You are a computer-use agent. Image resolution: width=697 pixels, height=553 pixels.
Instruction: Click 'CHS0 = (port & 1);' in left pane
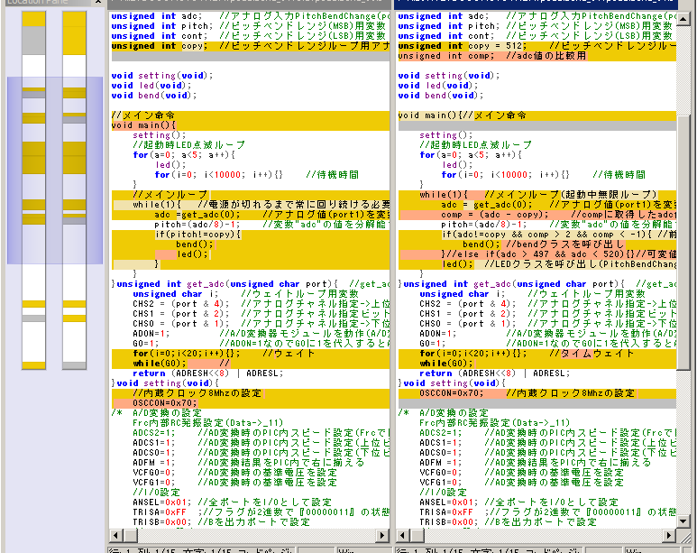181,324
